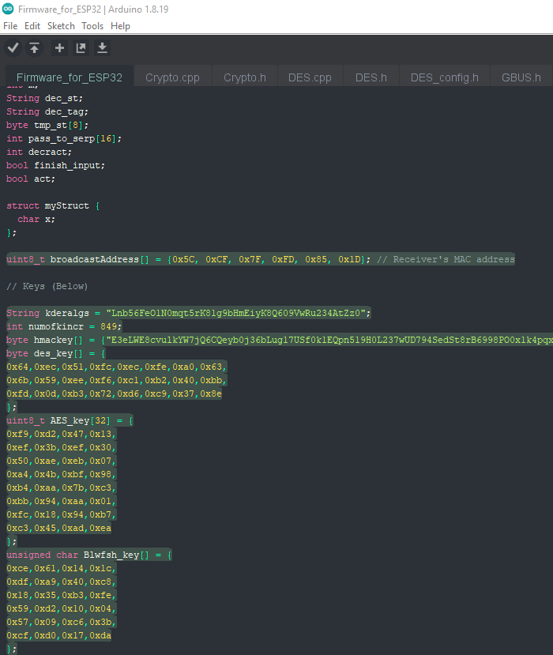
Task: Save the sketch with the Save icon
Action: point(102,48)
